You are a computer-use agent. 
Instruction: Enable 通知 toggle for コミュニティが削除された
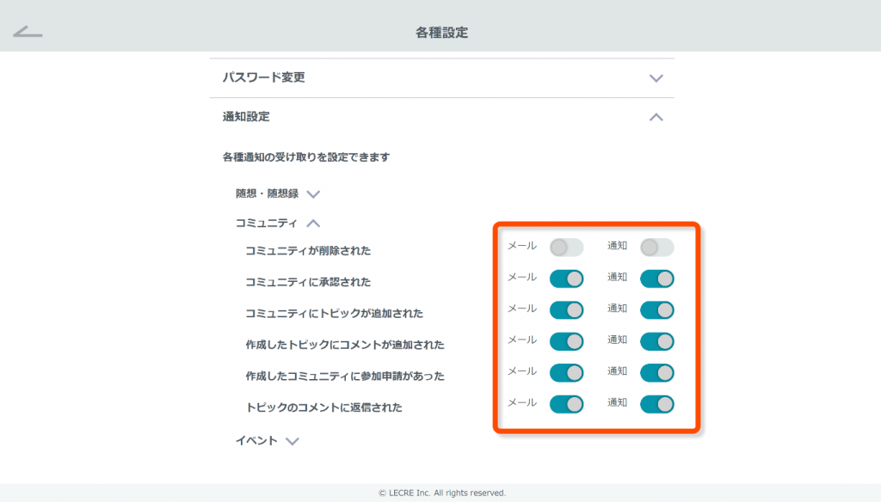656,247
